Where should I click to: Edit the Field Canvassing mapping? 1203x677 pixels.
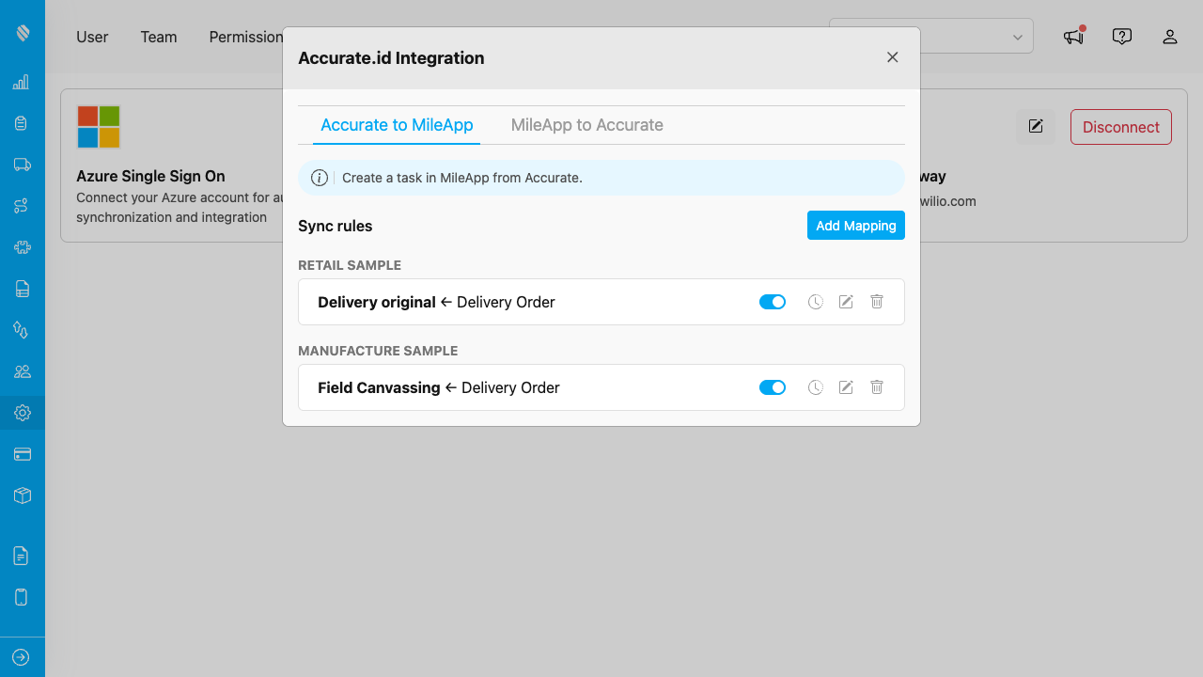pos(846,387)
